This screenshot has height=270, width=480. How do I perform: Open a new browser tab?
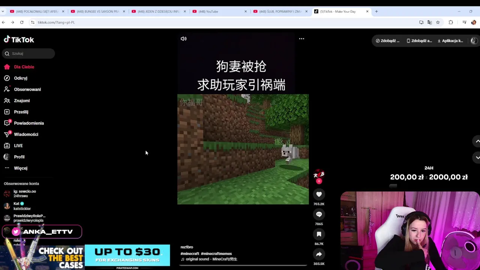tap(376, 11)
